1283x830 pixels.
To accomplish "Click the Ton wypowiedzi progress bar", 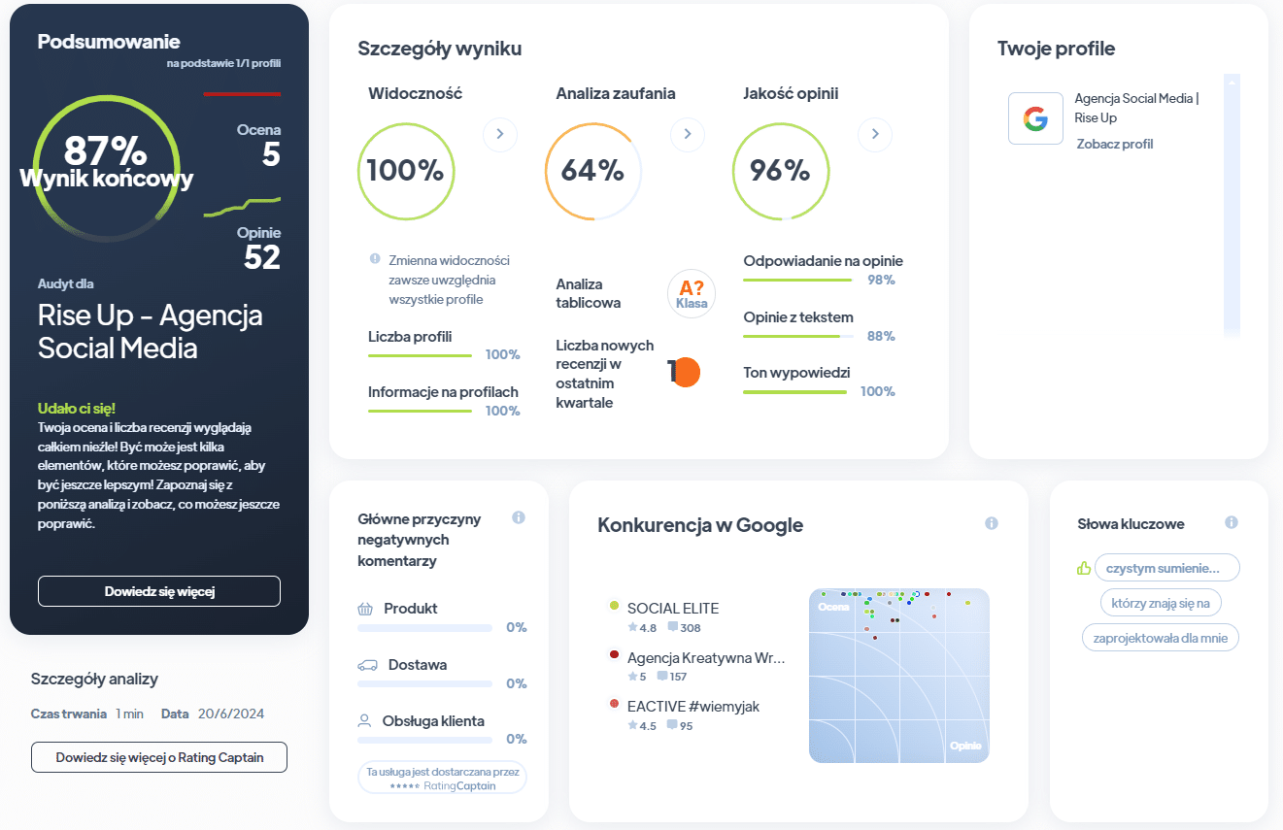I will (x=794, y=392).
